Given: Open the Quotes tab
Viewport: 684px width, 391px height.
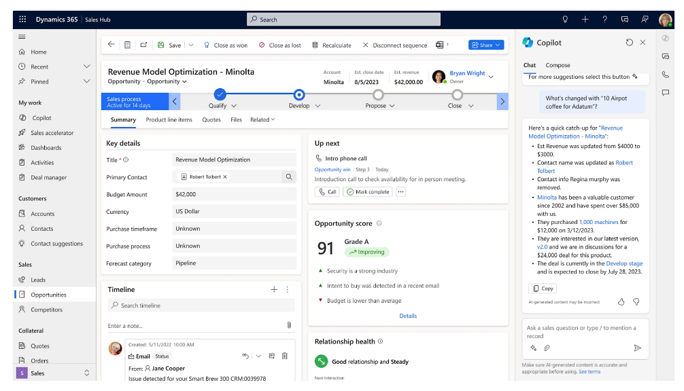Looking at the screenshot, I should tap(211, 119).
